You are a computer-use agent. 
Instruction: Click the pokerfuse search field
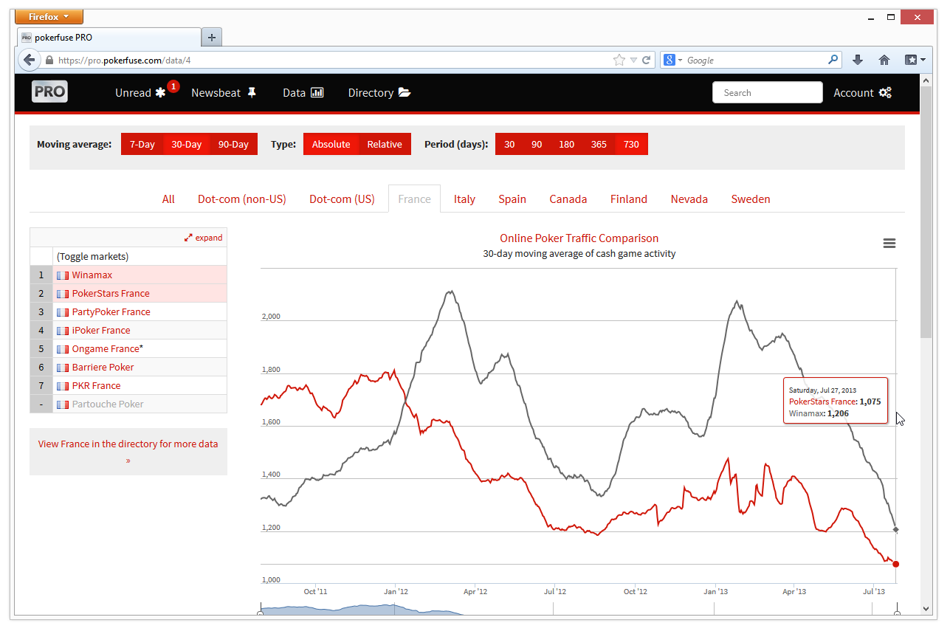pos(767,92)
